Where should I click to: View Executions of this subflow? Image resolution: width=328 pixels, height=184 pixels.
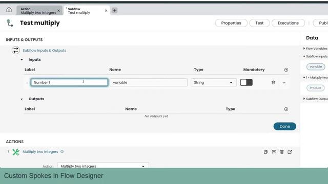[288, 23]
